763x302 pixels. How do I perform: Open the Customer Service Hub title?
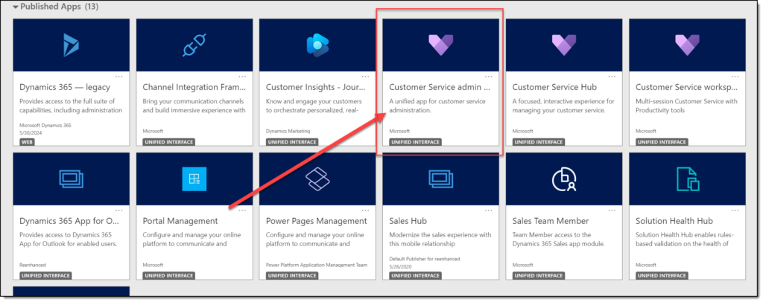pyautogui.click(x=554, y=87)
